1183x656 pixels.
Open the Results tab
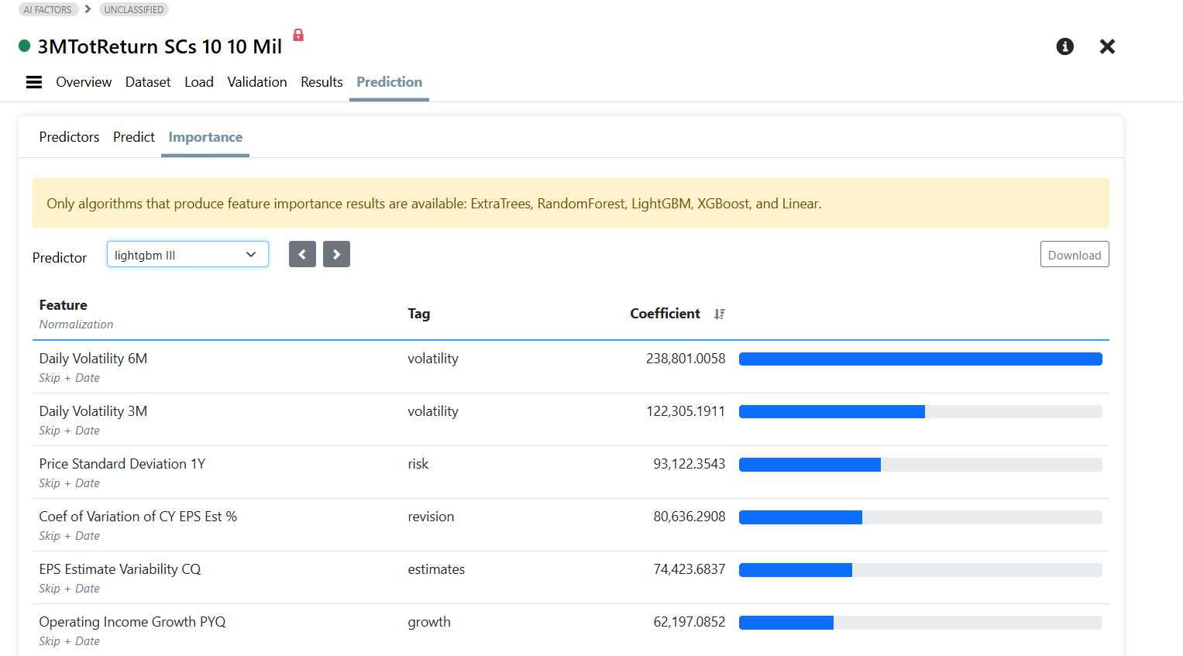coord(322,82)
